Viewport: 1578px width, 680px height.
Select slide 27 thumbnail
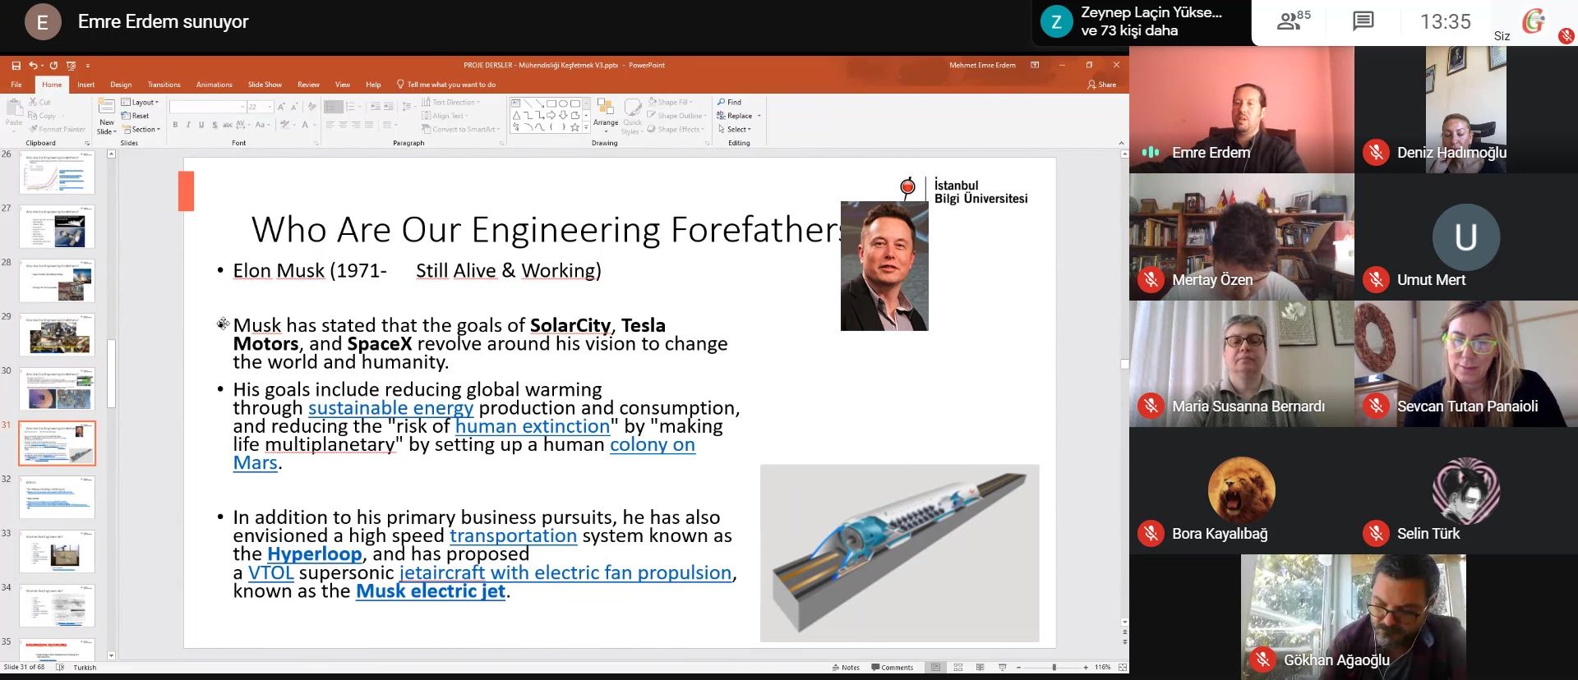57,227
